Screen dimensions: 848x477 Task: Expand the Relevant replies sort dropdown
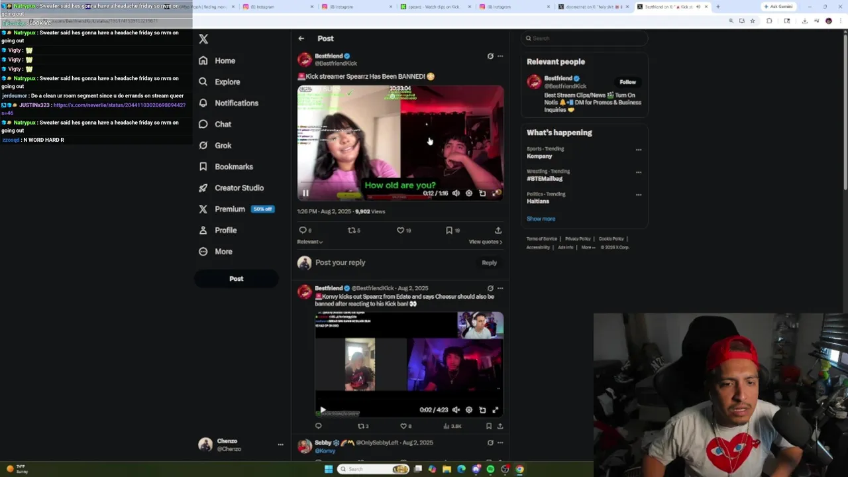pyautogui.click(x=310, y=242)
